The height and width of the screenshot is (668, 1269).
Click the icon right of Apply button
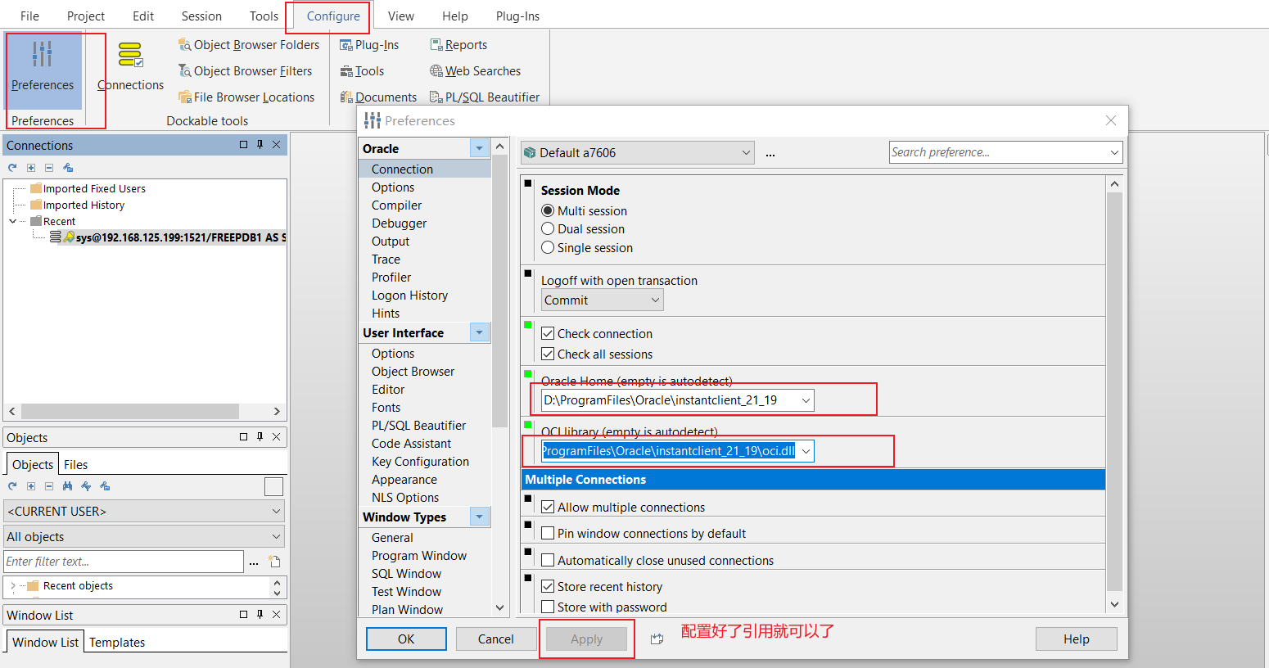pos(657,639)
